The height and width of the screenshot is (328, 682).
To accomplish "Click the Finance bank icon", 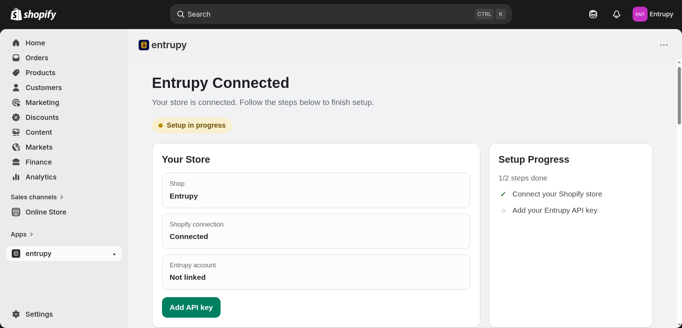I will click(x=16, y=162).
